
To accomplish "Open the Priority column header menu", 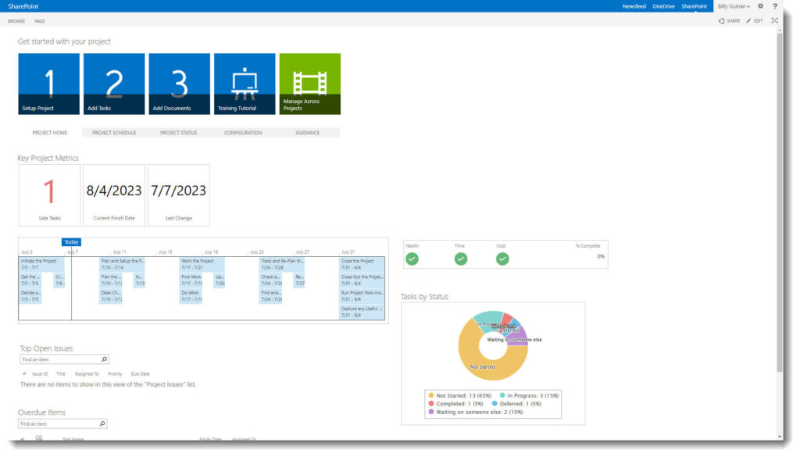I will (x=115, y=374).
